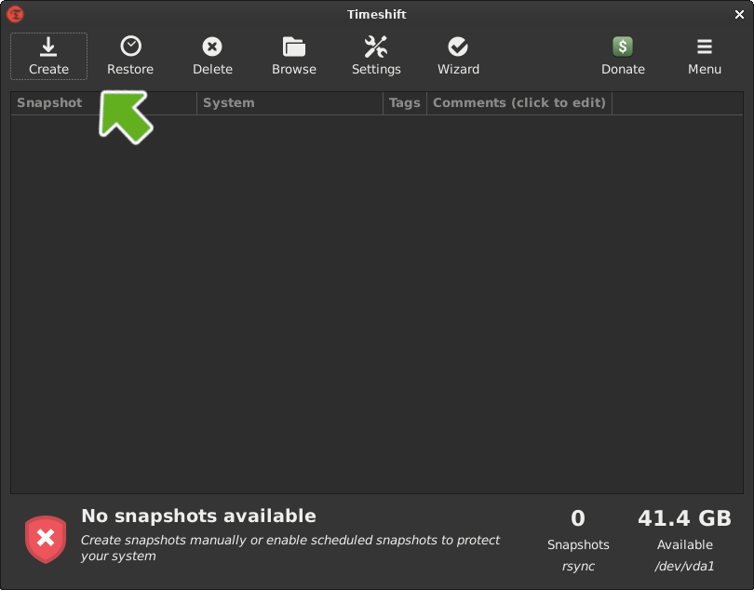Viewport: 754px width, 590px height.
Task: Click the Comments (click to edit) header
Action: point(519,103)
